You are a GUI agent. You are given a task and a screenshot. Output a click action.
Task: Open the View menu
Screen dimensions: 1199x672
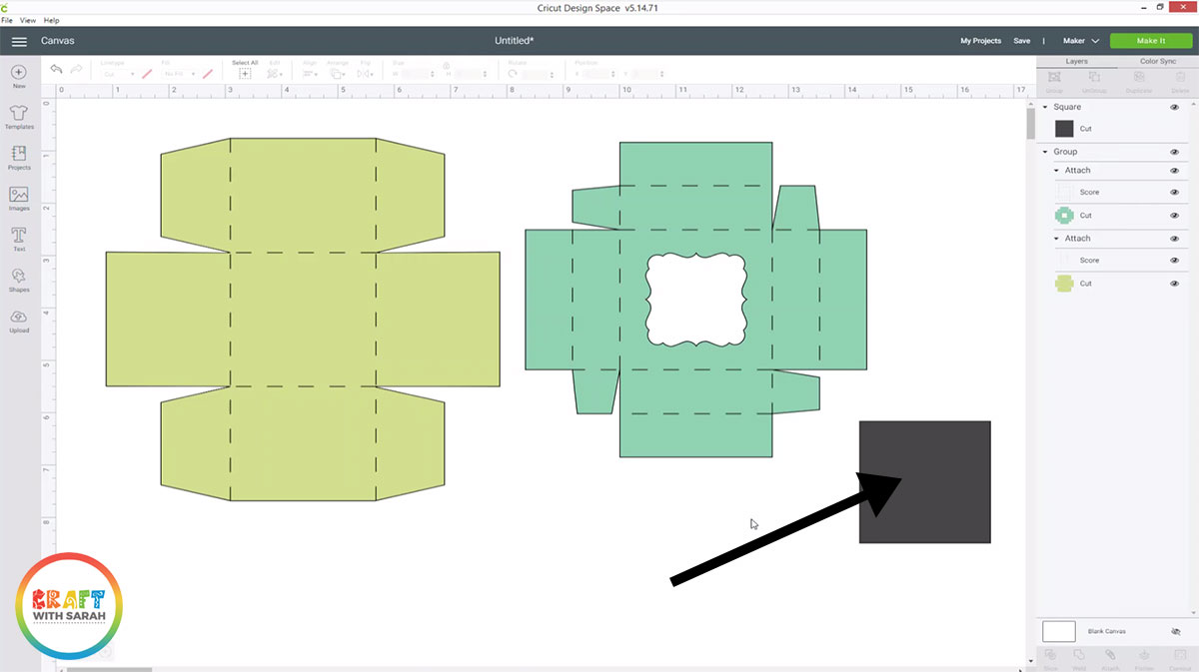pyautogui.click(x=28, y=20)
